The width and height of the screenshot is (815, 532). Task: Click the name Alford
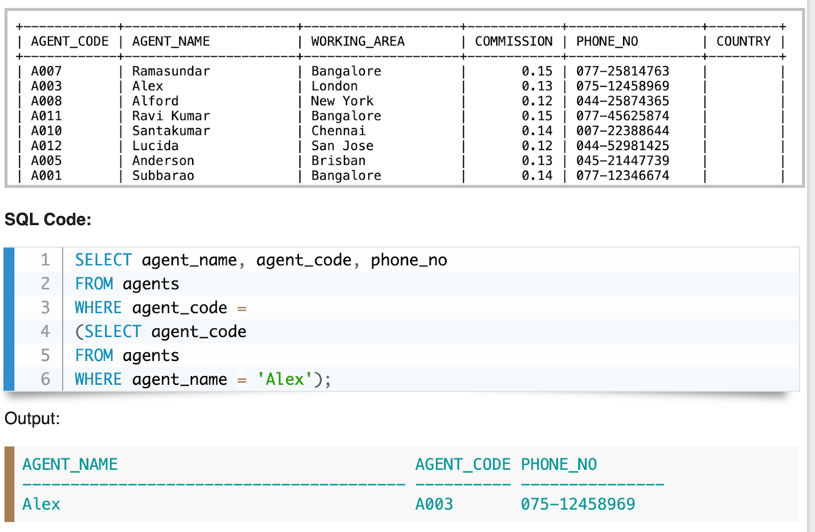[x=155, y=101]
